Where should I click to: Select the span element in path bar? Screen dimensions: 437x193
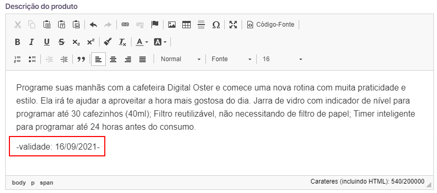[47, 183]
